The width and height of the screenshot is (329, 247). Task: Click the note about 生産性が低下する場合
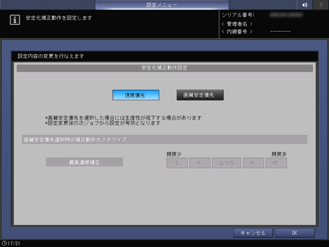click(x=123, y=118)
